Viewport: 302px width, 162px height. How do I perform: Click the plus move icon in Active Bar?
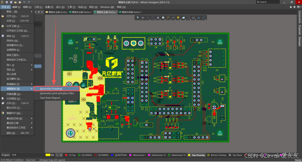(148, 18)
